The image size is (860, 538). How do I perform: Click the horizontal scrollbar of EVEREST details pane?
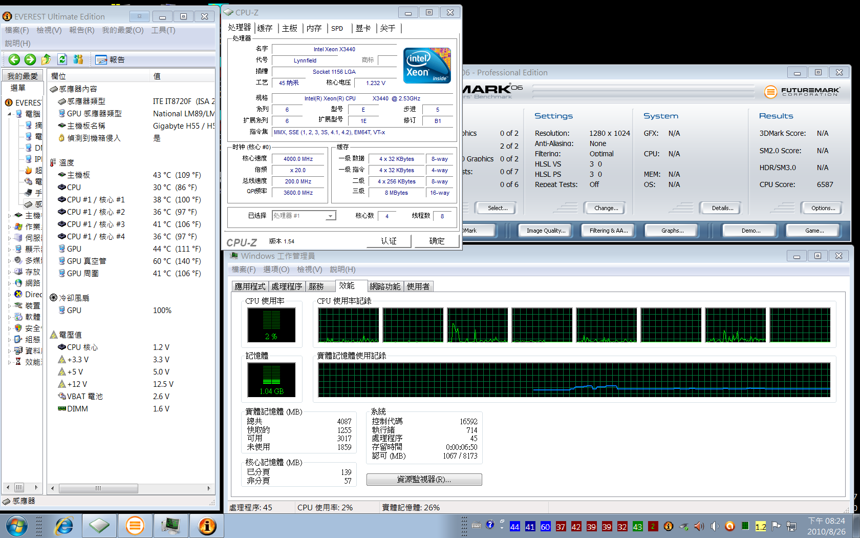pyautogui.click(x=131, y=488)
